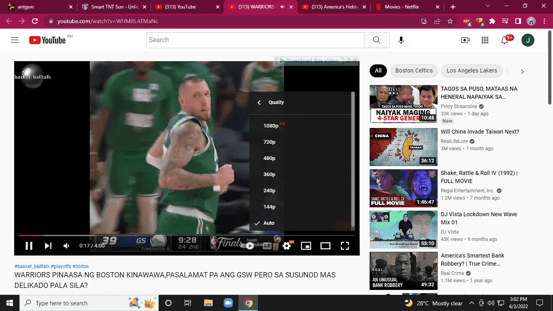Viewport: 553px width, 311px height.
Task: Click the #playoffs hashtag
Action: coord(61,266)
